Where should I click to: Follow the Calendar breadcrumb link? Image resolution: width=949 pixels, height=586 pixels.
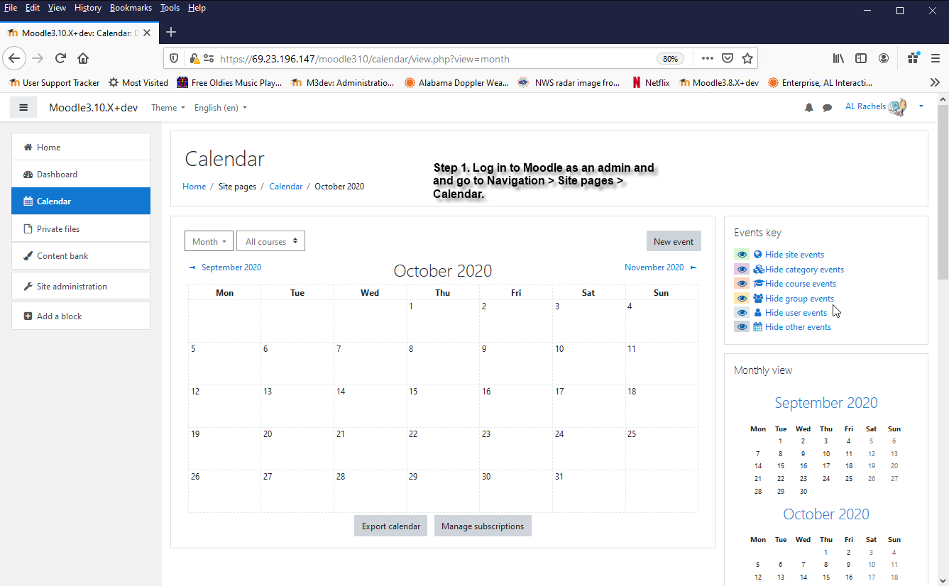[285, 187]
